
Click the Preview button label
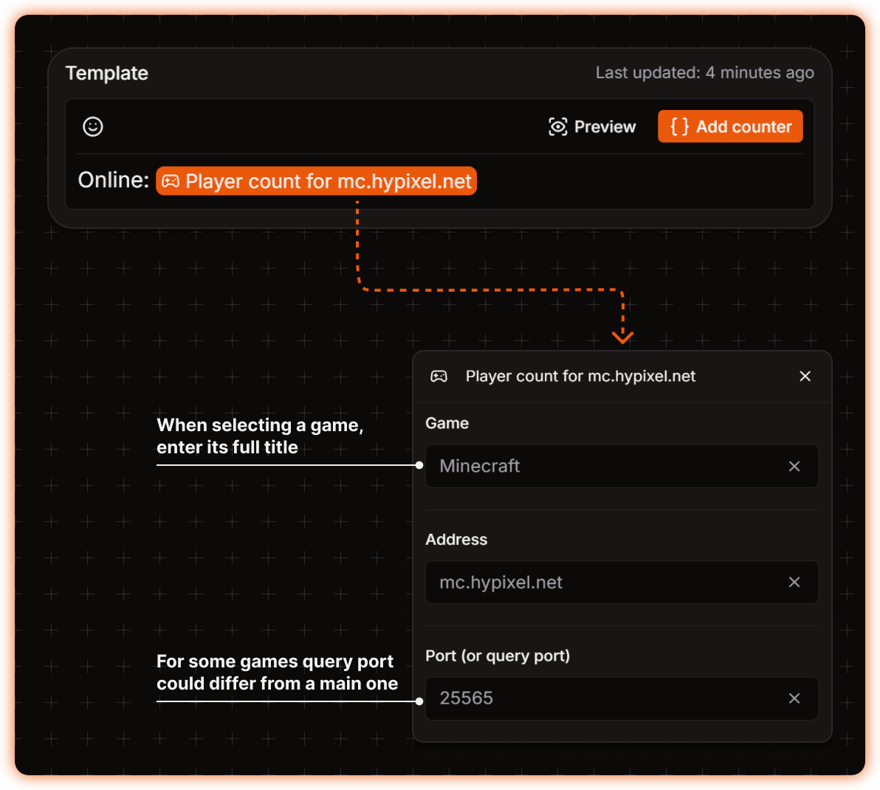click(605, 127)
